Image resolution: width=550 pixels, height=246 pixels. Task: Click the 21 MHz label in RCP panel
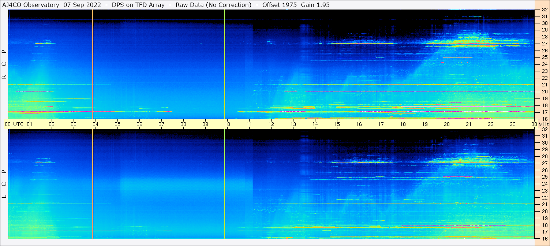tap(544, 85)
